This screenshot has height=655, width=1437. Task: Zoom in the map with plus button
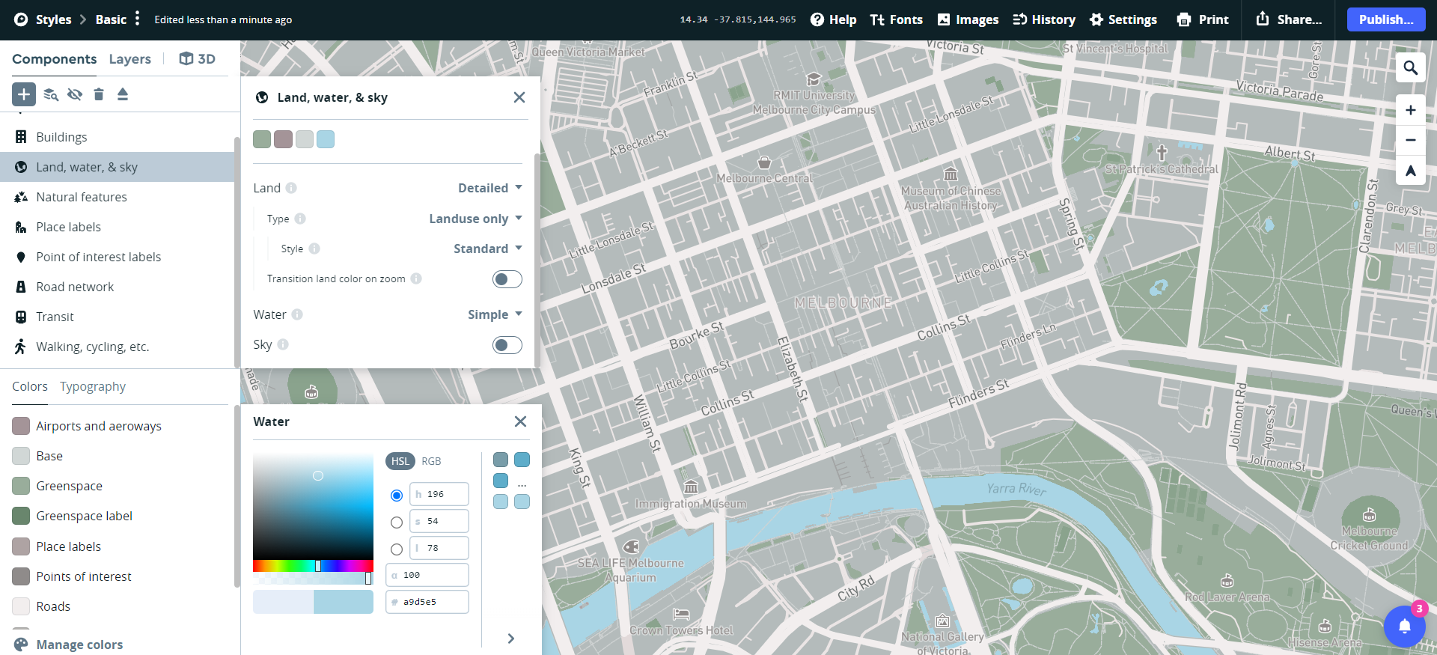coord(1410,110)
